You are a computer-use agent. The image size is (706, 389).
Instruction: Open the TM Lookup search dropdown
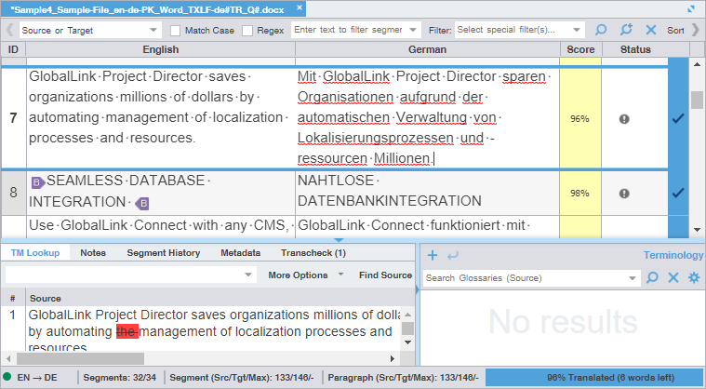(248, 275)
